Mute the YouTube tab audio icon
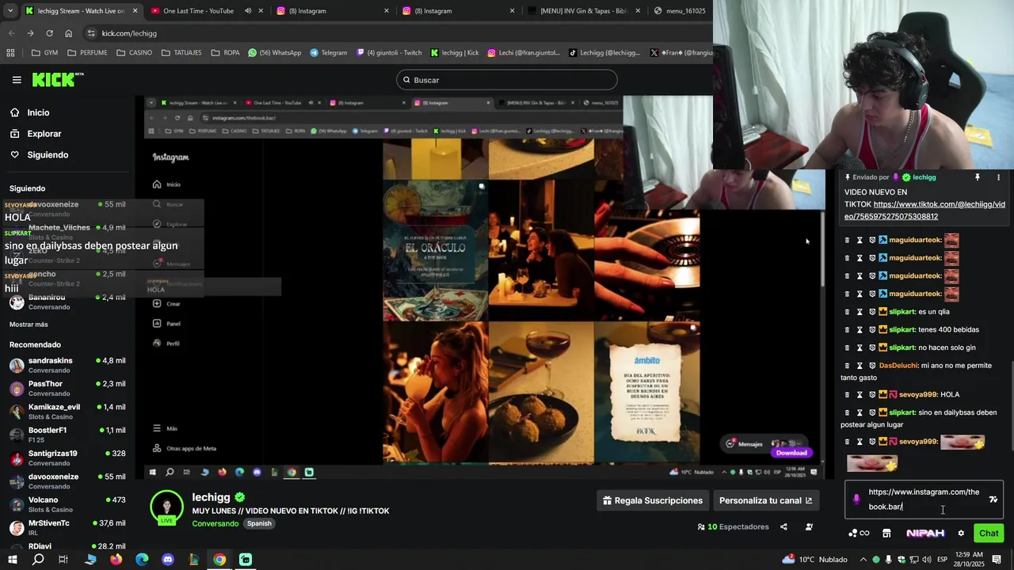The image size is (1014, 570). 247,11
